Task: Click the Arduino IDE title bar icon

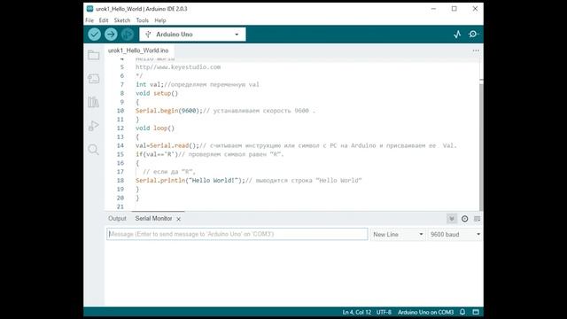Action: click(89, 9)
